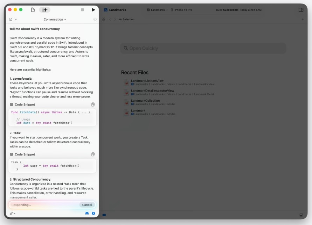Click the Code Snippet icon above fetchData code
Screen dimensions: 312x225
(x=12, y=104)
